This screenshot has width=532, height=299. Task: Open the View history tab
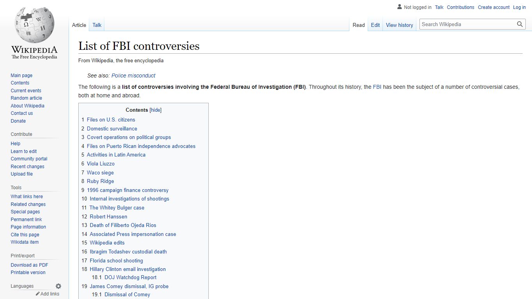(x=400, y=25)
